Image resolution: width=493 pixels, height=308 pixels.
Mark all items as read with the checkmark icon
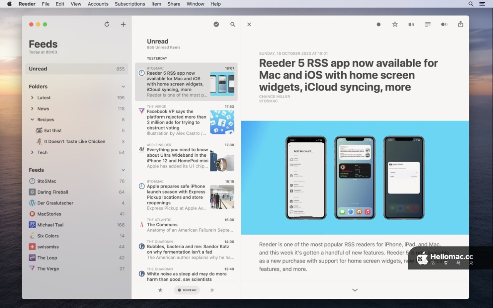pyautogui.click(x=216, y=24)
